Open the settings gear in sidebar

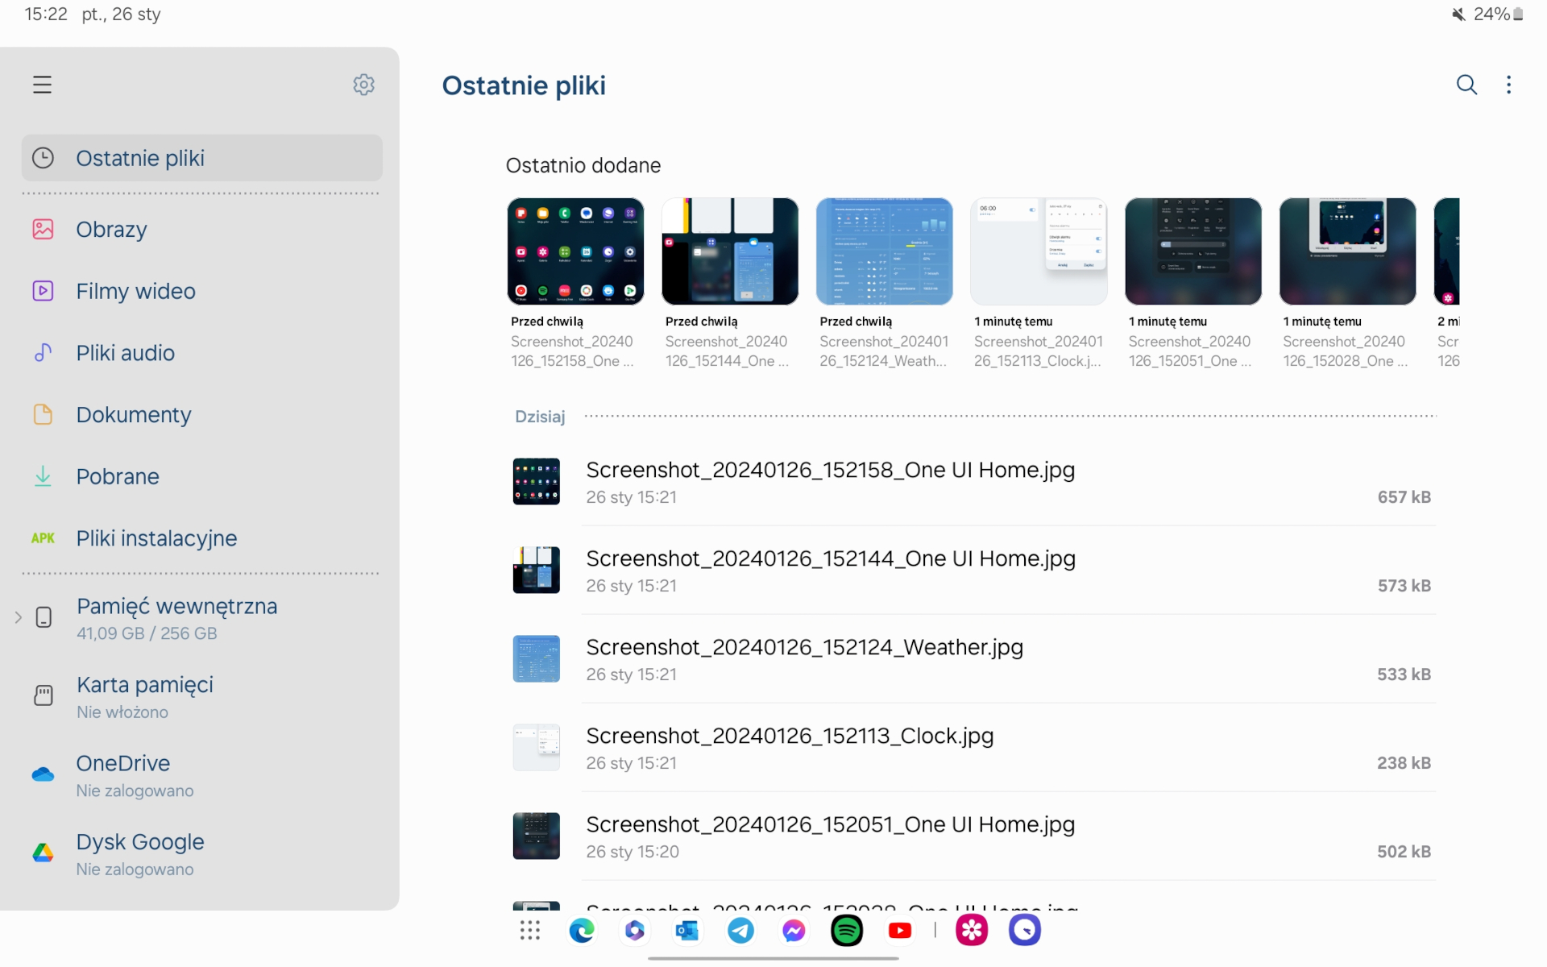pyautogui.click(x=363, y=85)
